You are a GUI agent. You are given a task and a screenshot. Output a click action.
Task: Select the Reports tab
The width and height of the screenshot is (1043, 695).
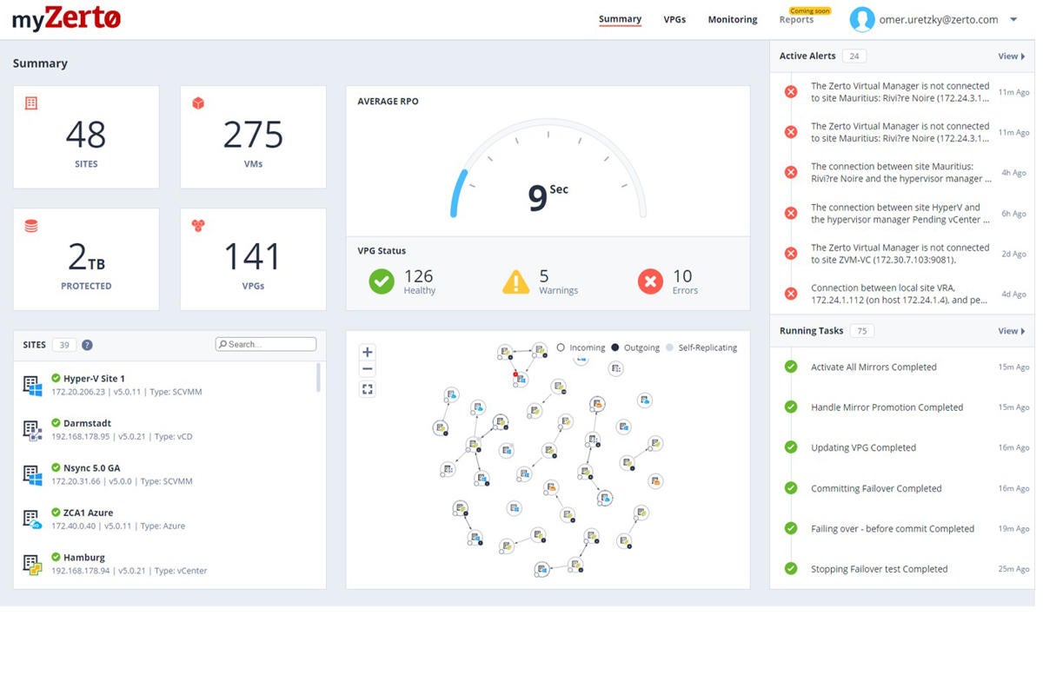click(796, 20)
